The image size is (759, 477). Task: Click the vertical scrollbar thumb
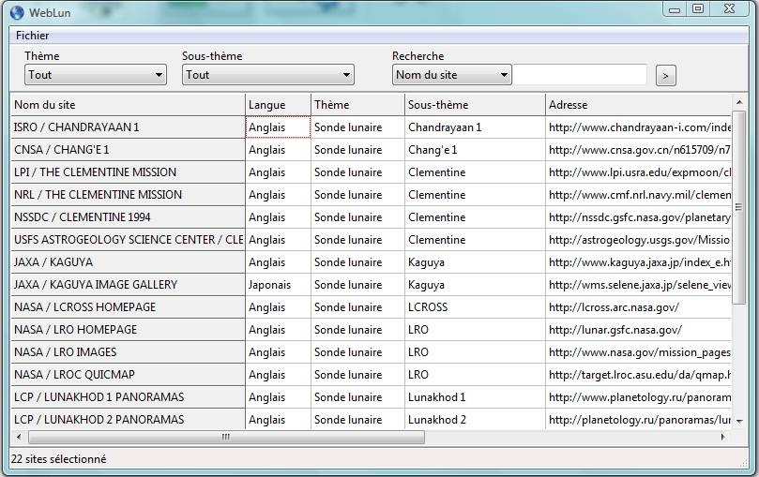pyautogui.click(x=738, y=207)
